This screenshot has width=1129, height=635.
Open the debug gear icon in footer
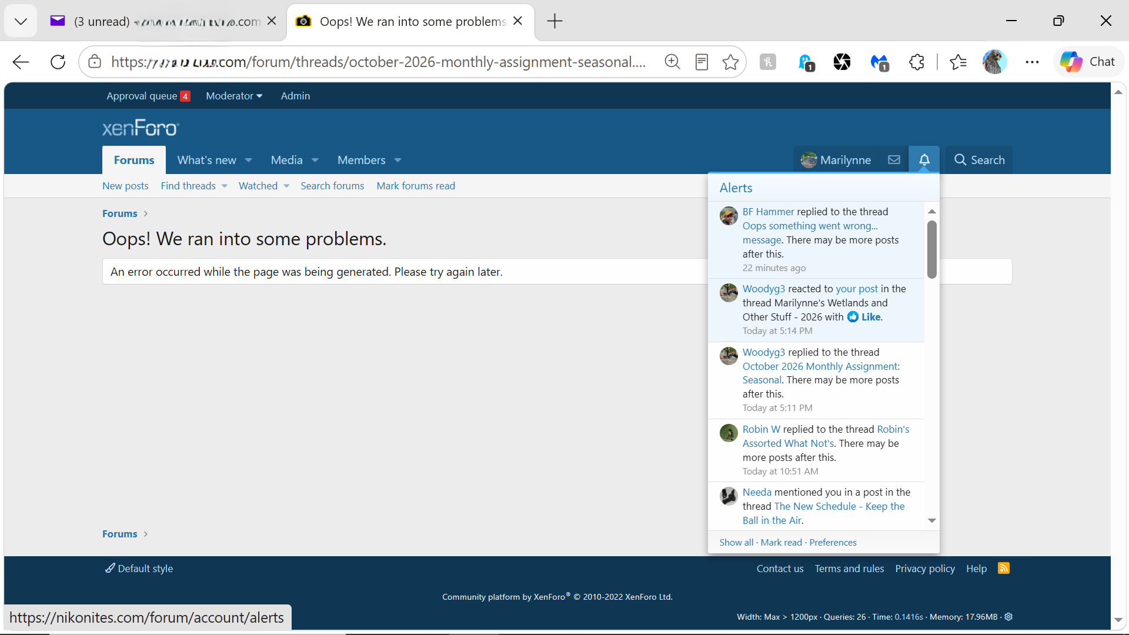1008,617
